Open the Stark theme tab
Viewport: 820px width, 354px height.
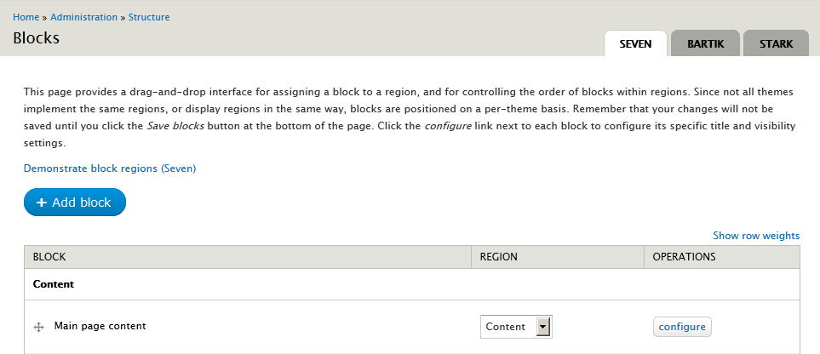(x=776, y=43)
